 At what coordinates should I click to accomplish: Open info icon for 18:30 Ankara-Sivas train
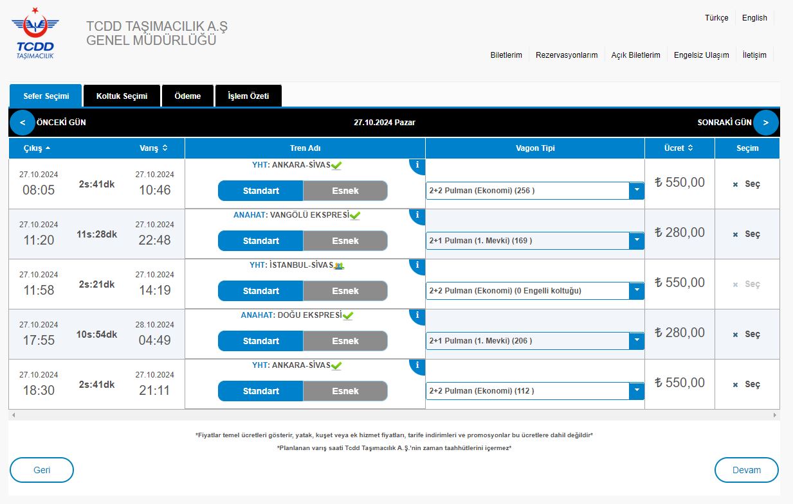click(x=417, y=365)
